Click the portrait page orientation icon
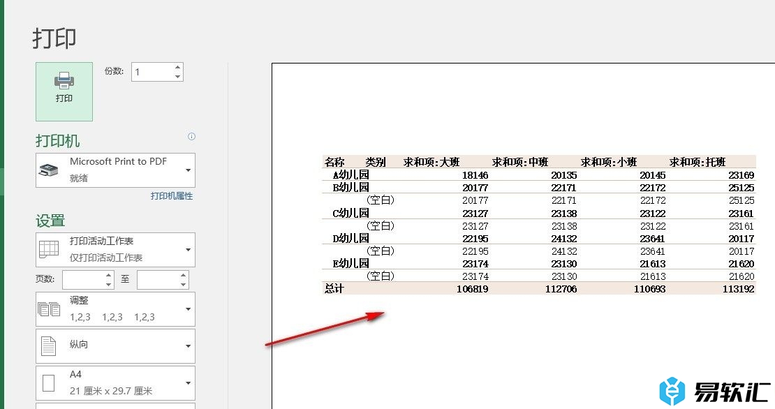Viewport: 775px width, 409px height. tap(48, 345)
